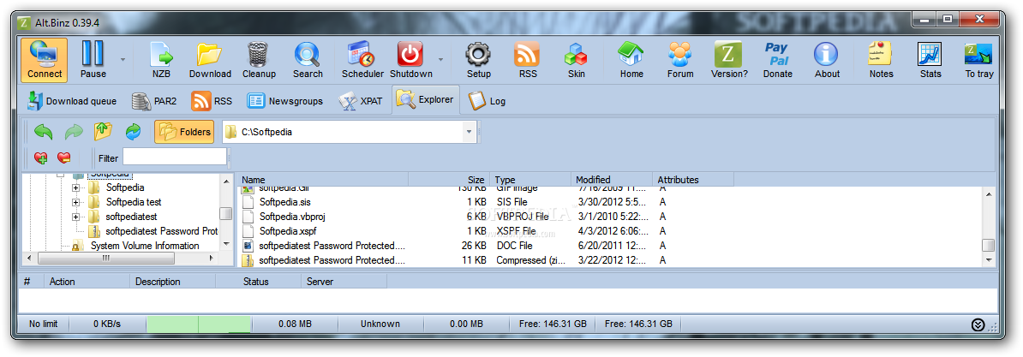The width and height of the screenshot is (1023, 357).
Task: Go up one folder level icon
Action: [103, 132]
